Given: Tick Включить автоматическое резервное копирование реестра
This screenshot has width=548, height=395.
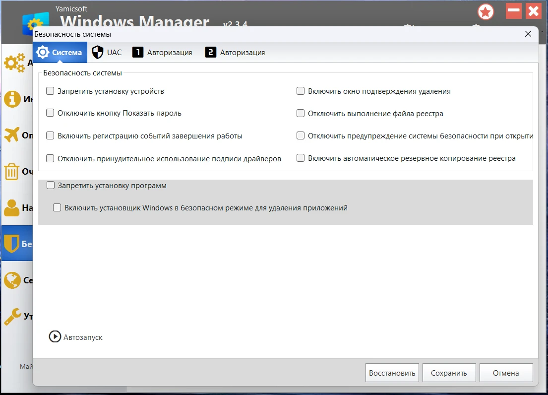Looking at the screenshot, I should pos(301,158).
